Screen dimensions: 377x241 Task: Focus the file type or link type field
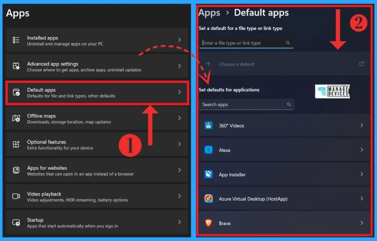(x=246, y=43)
